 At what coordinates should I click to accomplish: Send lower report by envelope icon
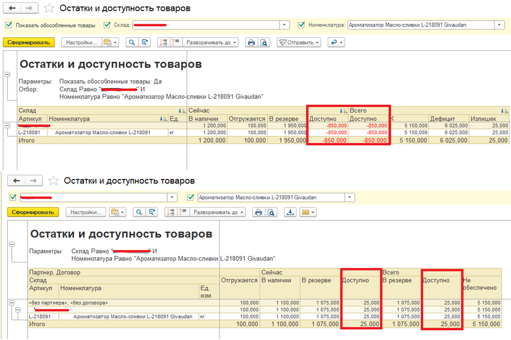click(308, 212)
